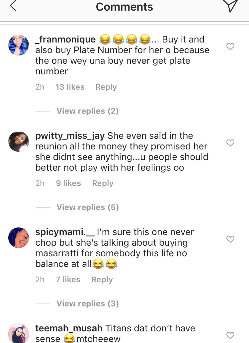The height and width of the screenshot is (343, 249).
Task: Expand View replies (2)
Action: [87, 111]
